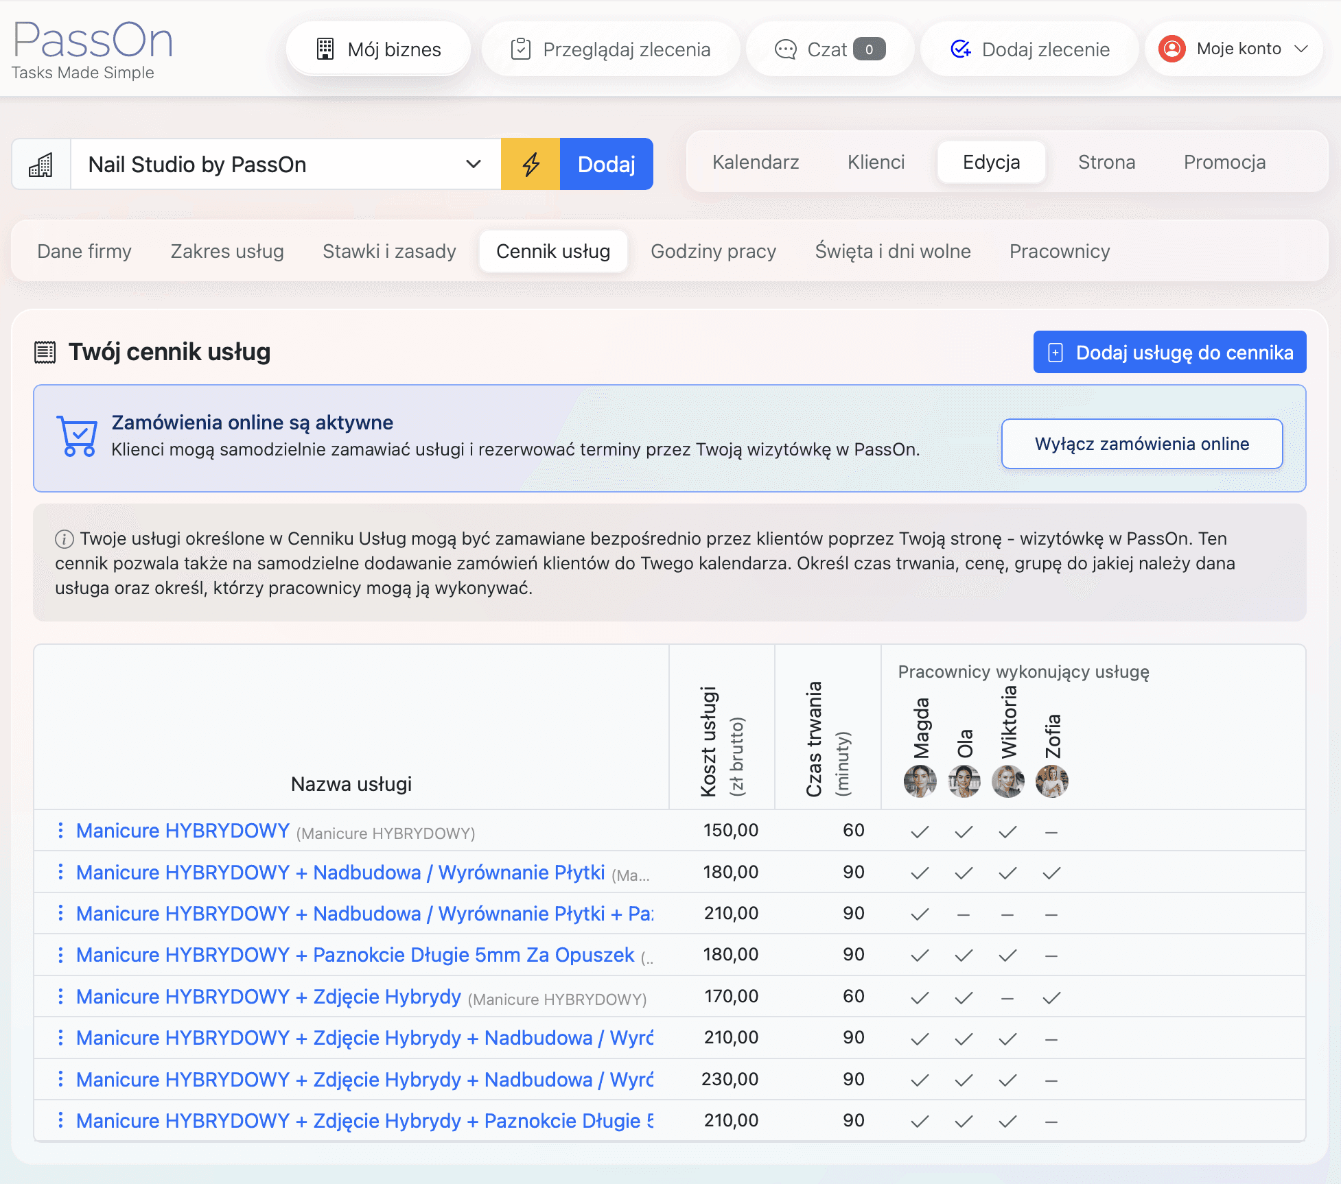Switch to the Kalendarz tab
1341x1184 pixels.
756,162
